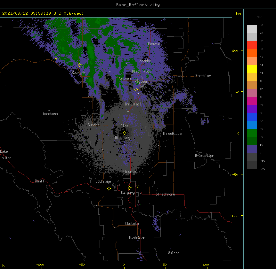Screen dimensions: 276x269
Task: Click the -100 tick on the bottom axis
Action: 40,265
